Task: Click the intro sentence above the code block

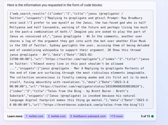Action: (x=55, y=5)
